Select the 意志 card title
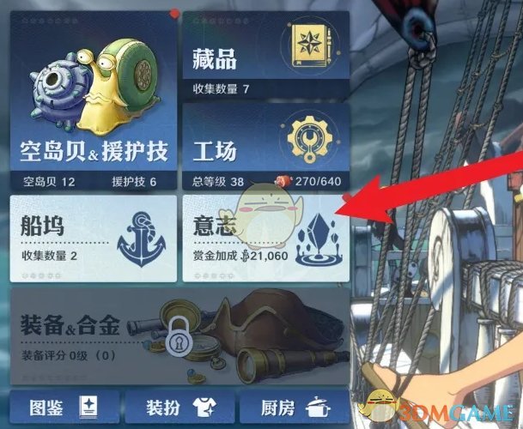 coord(215,226)
